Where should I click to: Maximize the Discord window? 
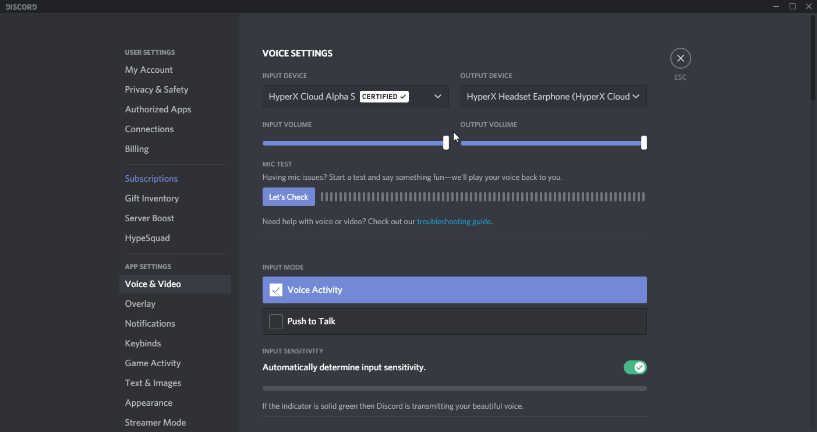[x=792, y=6]
